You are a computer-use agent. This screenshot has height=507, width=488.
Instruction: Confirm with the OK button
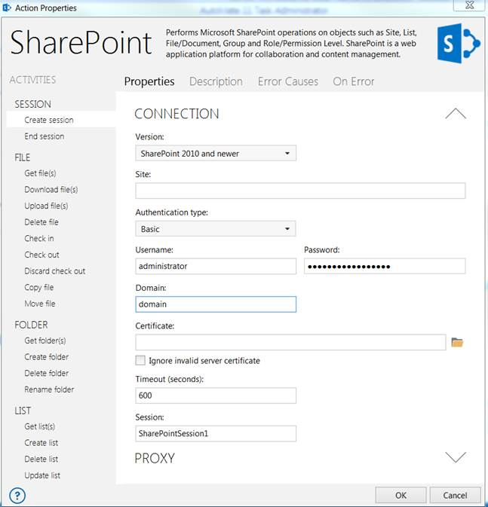point(401,496)
